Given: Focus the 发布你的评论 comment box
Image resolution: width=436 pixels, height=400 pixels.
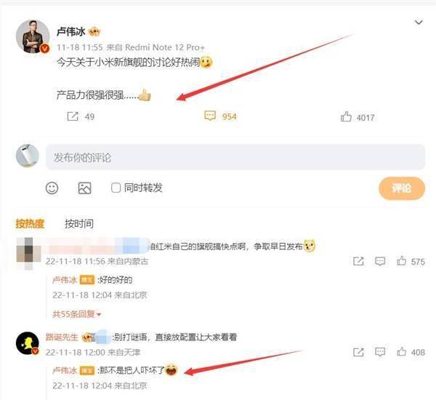Looking at the screenshot, I should (x=235, y=157).
